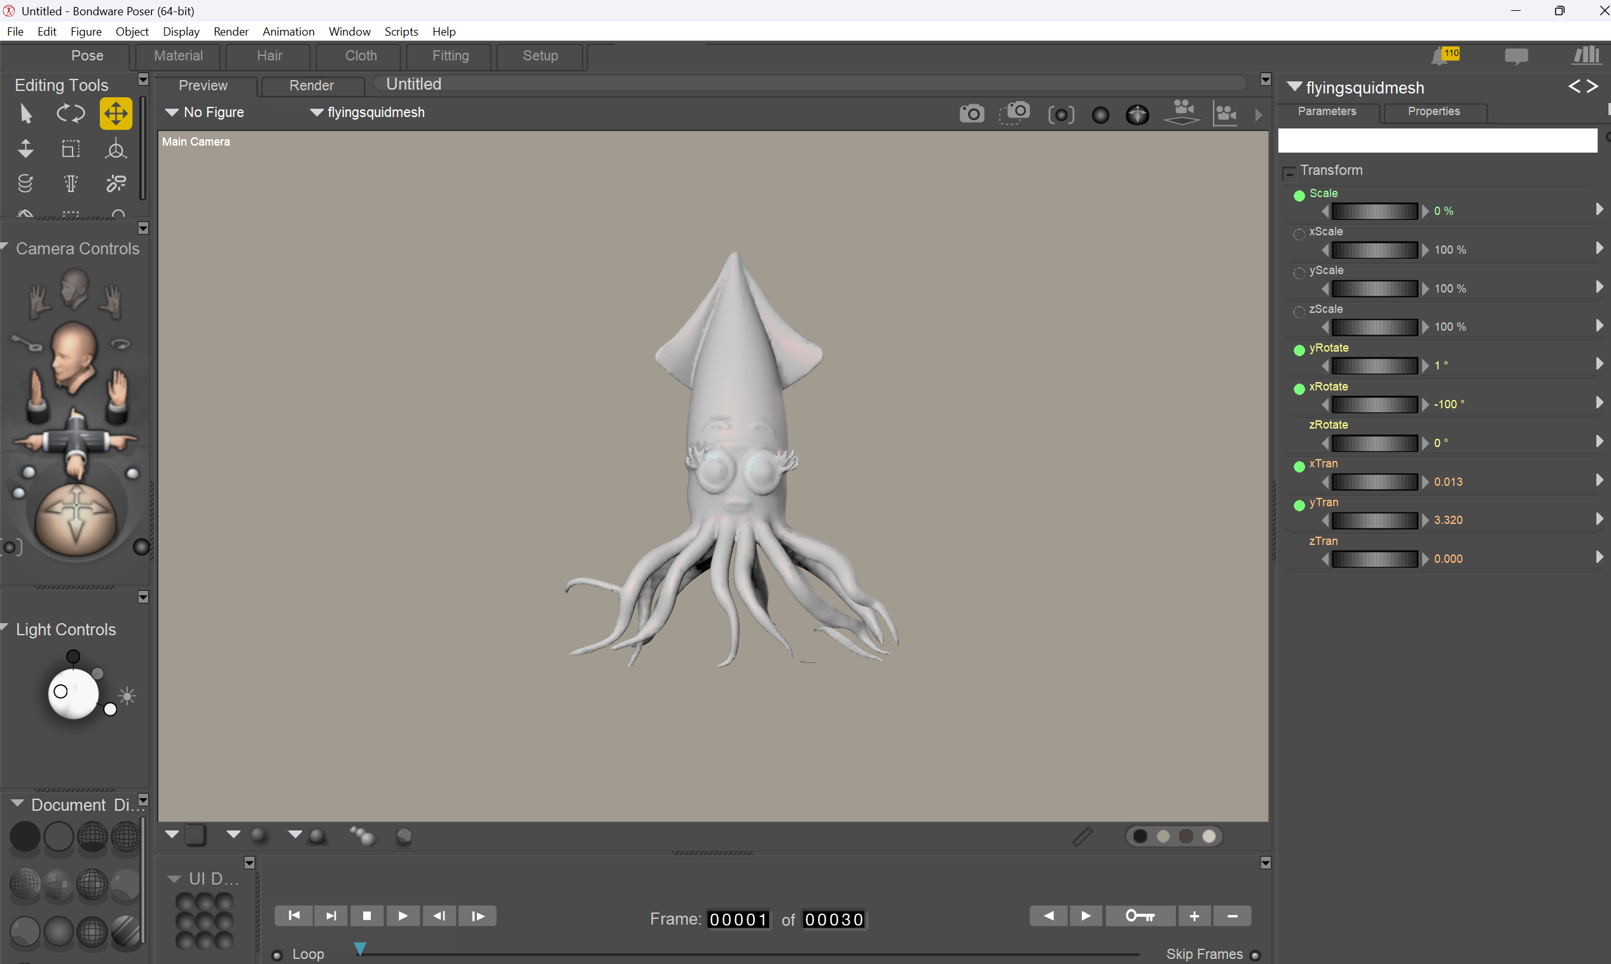1611x964 pixels.
Task: Open the flyingsquidmesh actor dropdown in the viewport
Action: (368, 113)
